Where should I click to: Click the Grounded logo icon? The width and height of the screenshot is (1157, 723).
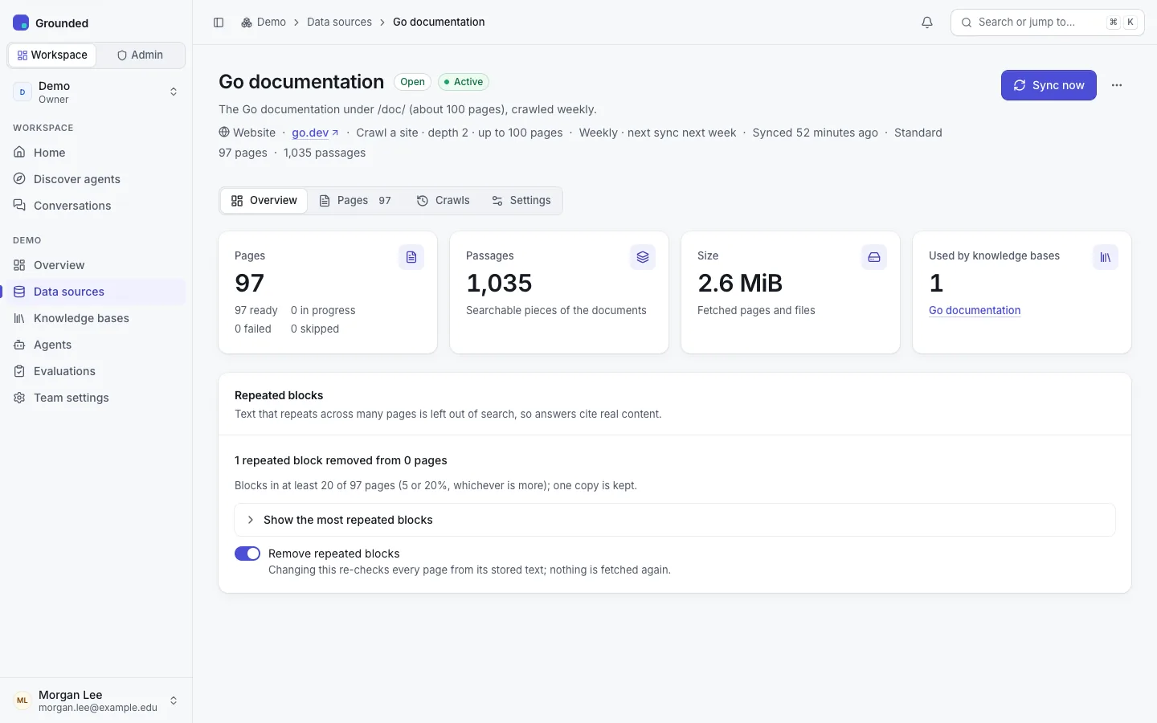click(x=21, y=22)
